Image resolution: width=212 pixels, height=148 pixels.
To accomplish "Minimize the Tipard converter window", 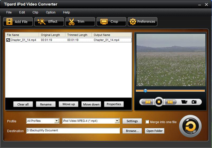I will click(x=200, y=5).
